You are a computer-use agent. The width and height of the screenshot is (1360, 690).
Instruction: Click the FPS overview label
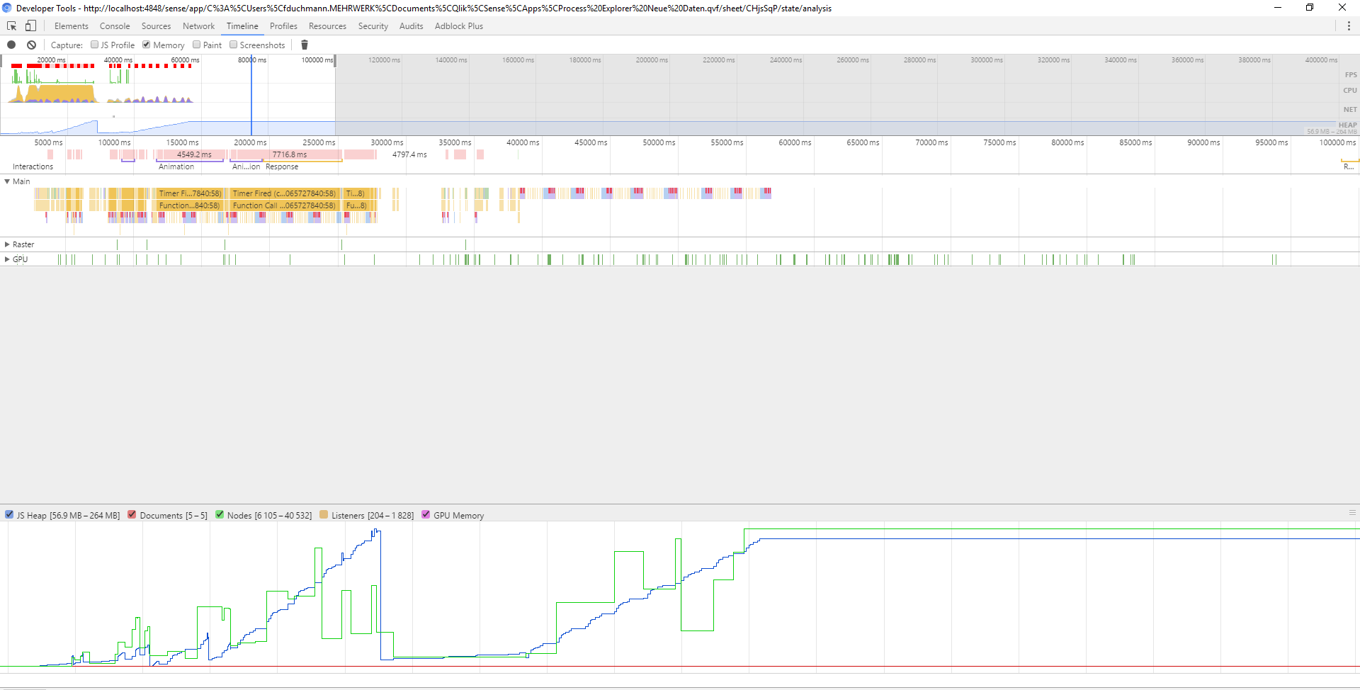click(1351, 74)
